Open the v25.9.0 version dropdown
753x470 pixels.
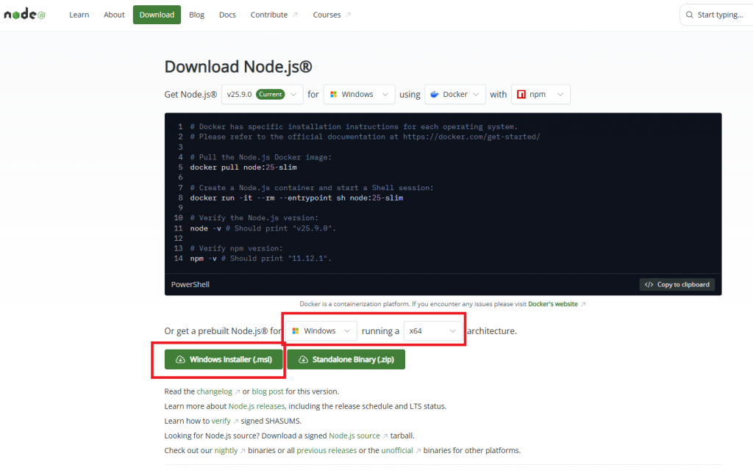262,95
